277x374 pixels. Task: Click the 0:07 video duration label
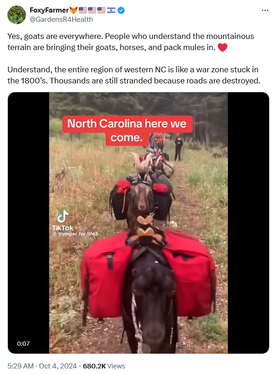tap(23, 344)
